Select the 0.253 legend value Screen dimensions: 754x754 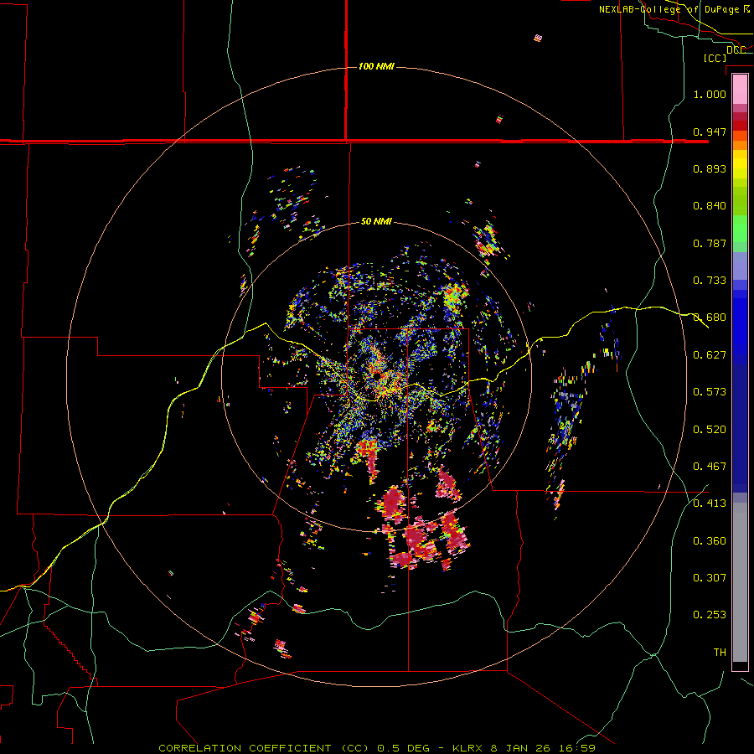coord(710,615)
